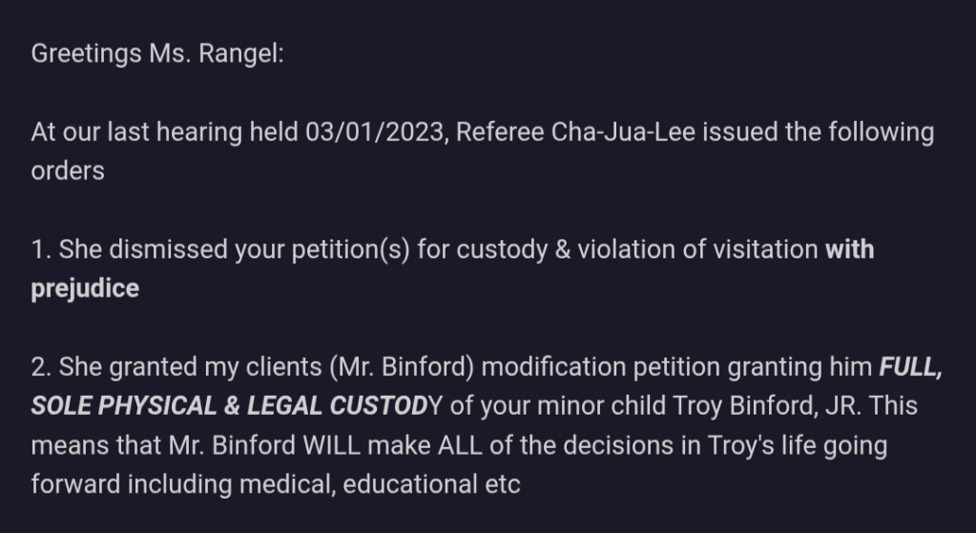Click the bold text "LEGAL CUSTODY"
Image resolution: width=976 pixels, height=533 pixels.
[x=345, y=406]
